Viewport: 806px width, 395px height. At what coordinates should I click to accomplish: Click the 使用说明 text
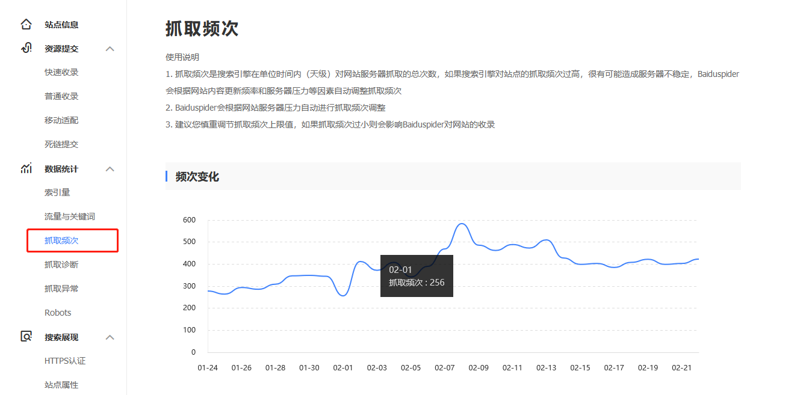[x=182, y=57]
